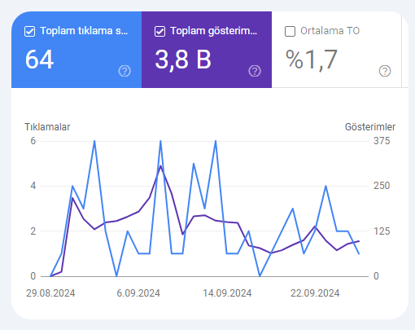Click the 29.08.2024 date label

pyautogui.click(x=50, y=293)
